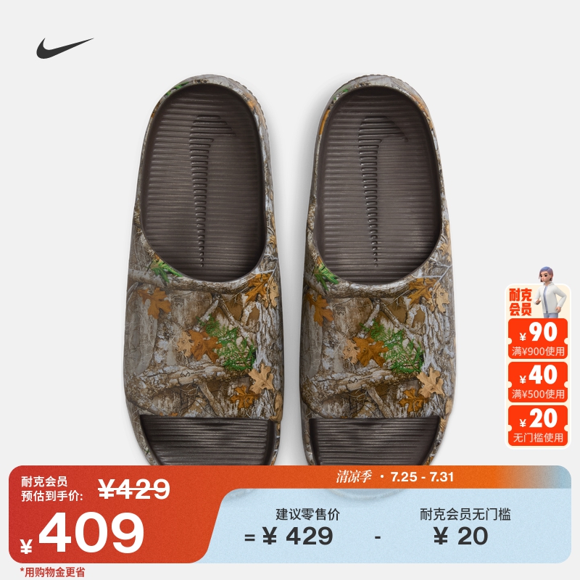Viewport: 580px width, 580px height.
Task: Claim the ¥90 off ¥900 coupon
Action: click(537, 339)
